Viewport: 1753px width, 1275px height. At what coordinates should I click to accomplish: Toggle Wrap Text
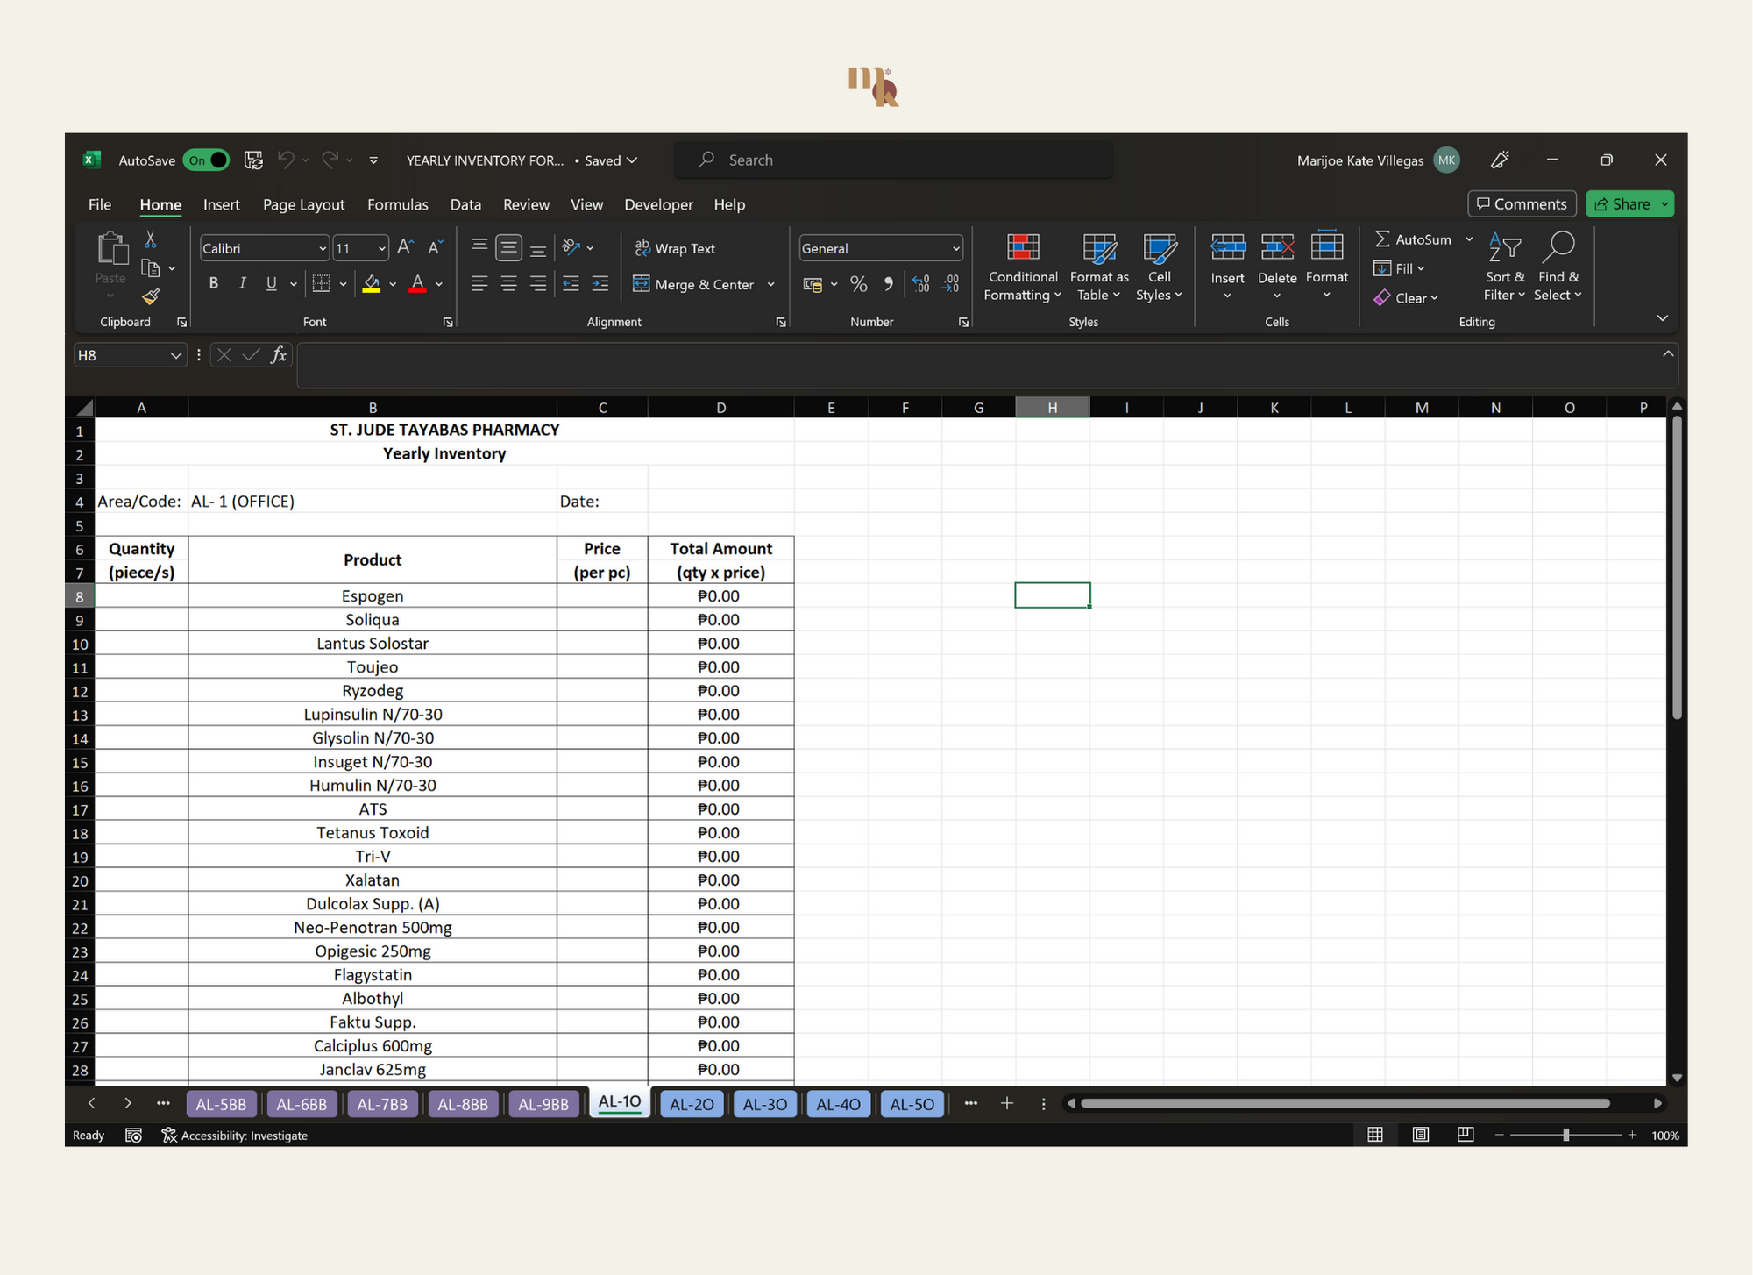click(x=675, y=248)
